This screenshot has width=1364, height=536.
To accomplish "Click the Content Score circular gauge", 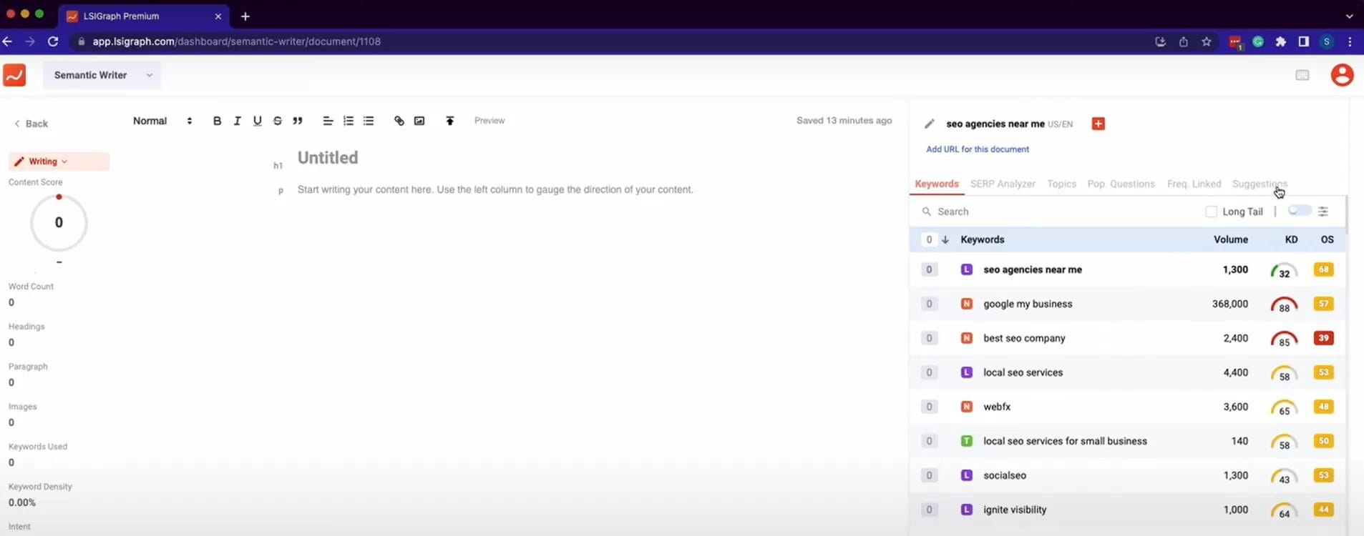I will (x=59, y=222).
